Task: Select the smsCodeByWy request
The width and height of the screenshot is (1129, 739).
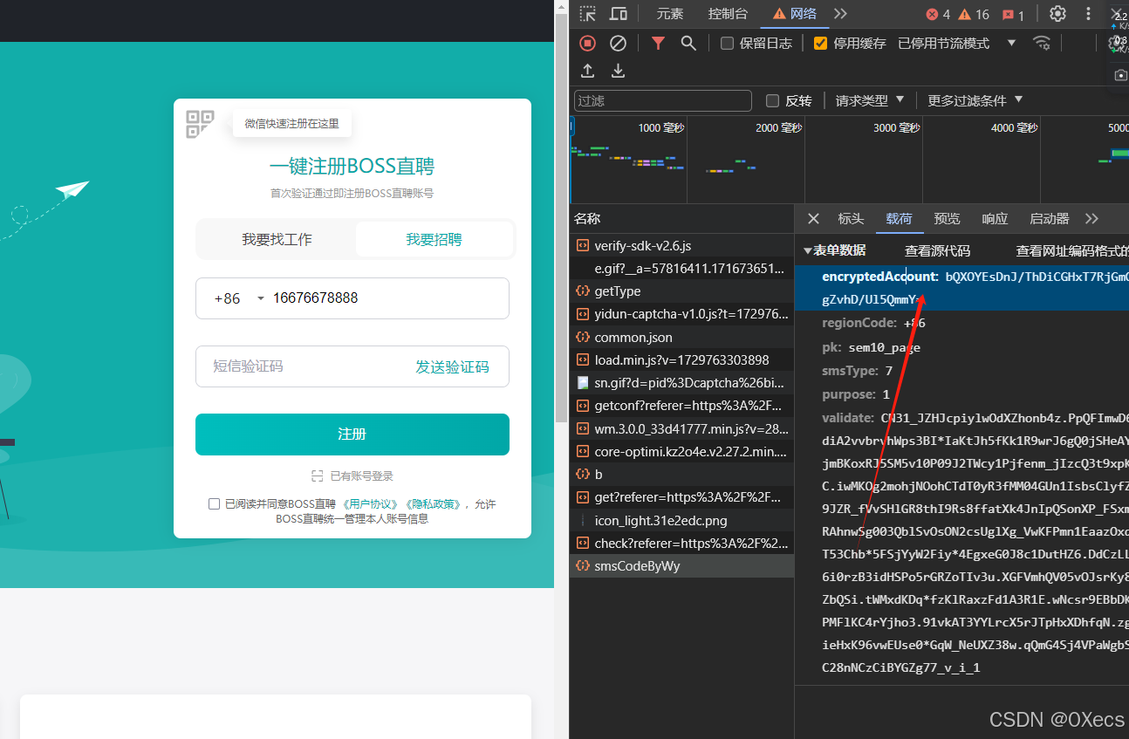Action: tap(681, 566)
